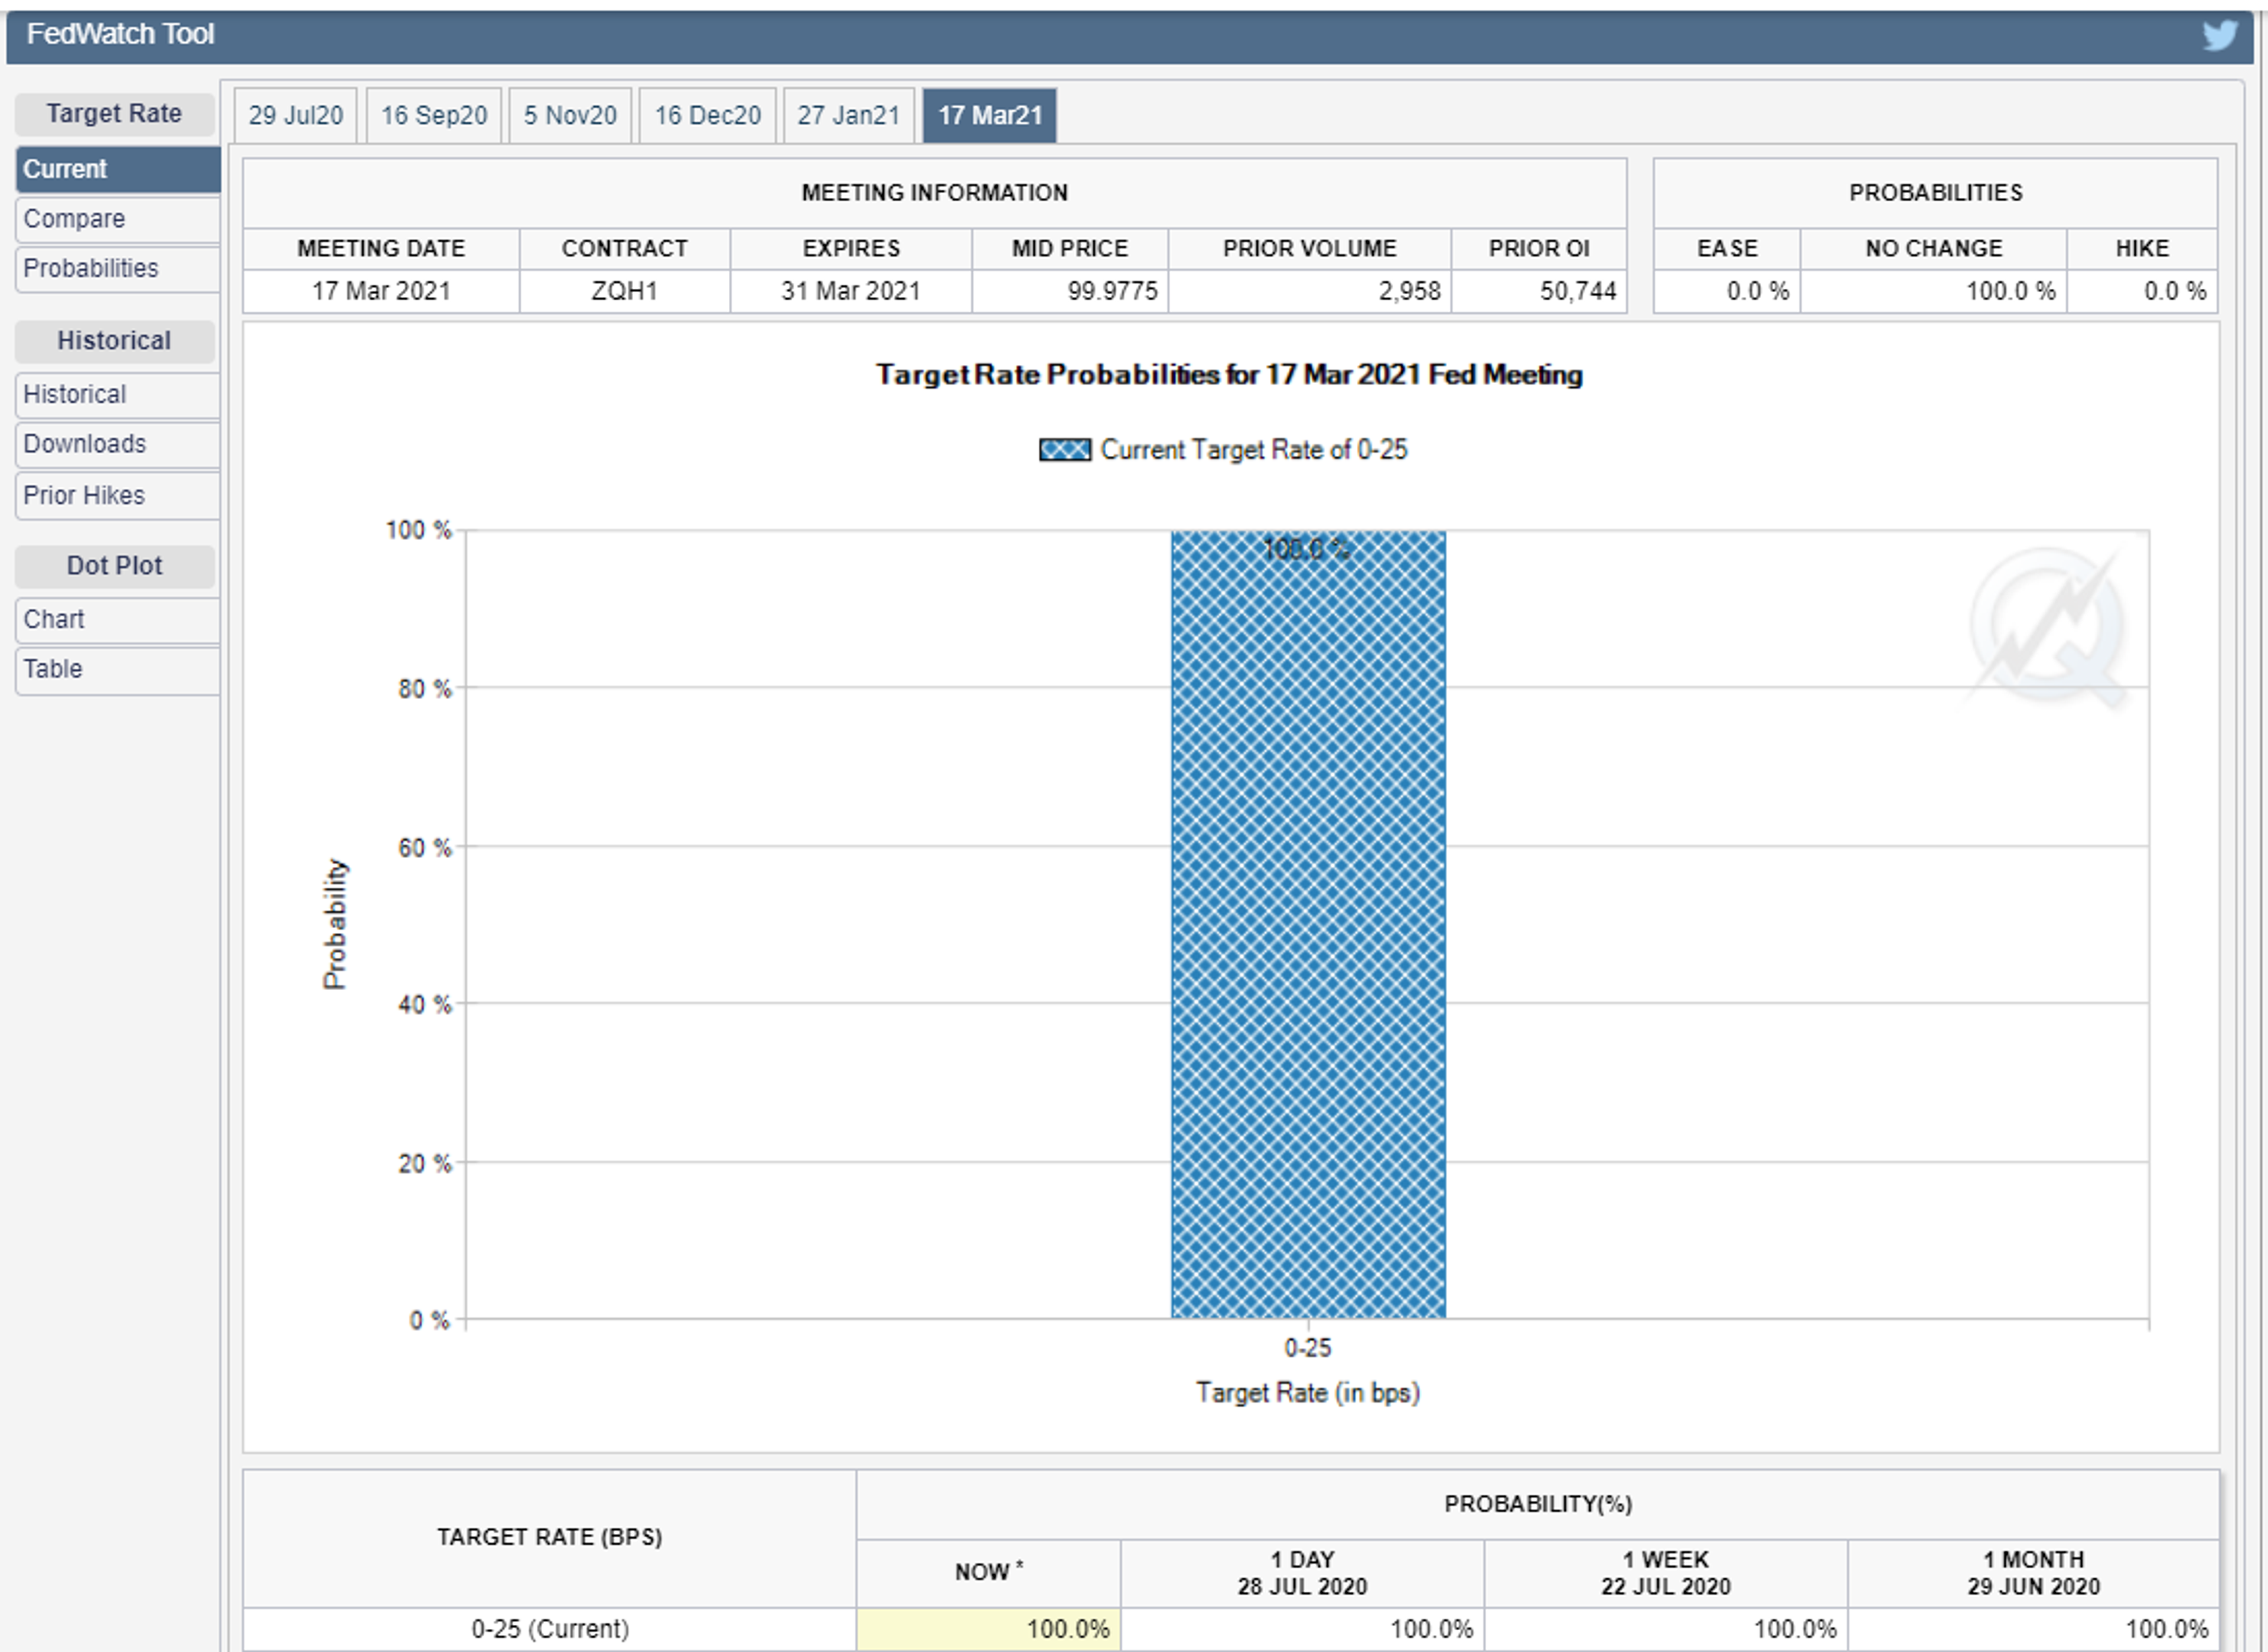Click the 1 month value '100.0%'
The image size is (2268, 1652).
pyautogui.click(x=2166, y=1629)
